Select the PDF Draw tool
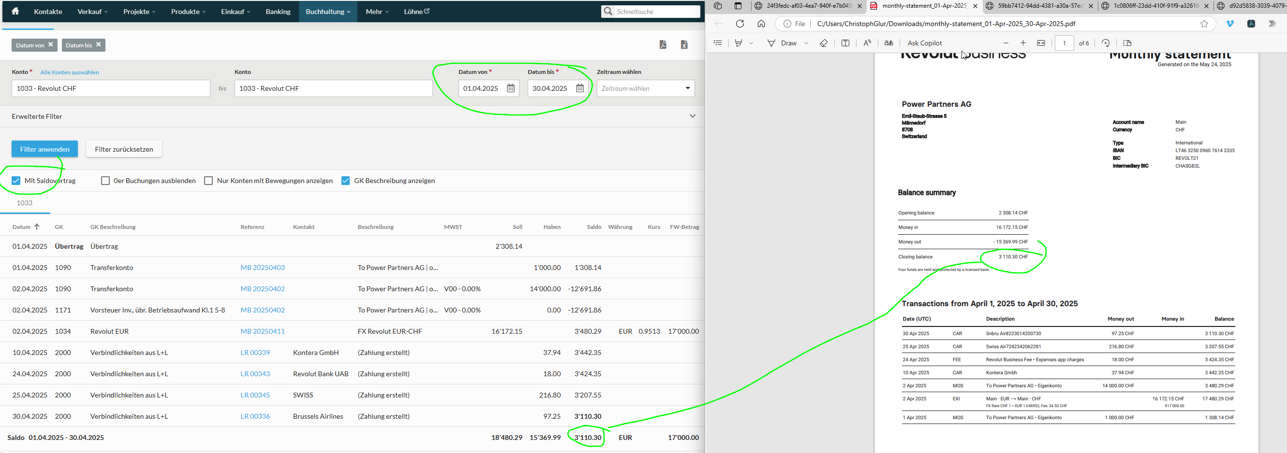 point(783,43)
